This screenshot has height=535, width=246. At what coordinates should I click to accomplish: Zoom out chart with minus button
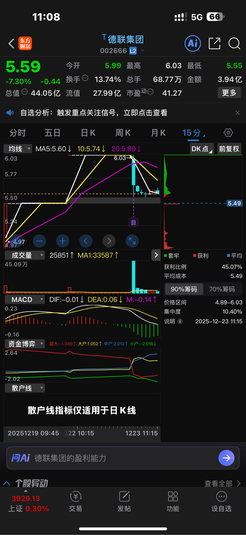pyautogui.click(x=39, y=241)
